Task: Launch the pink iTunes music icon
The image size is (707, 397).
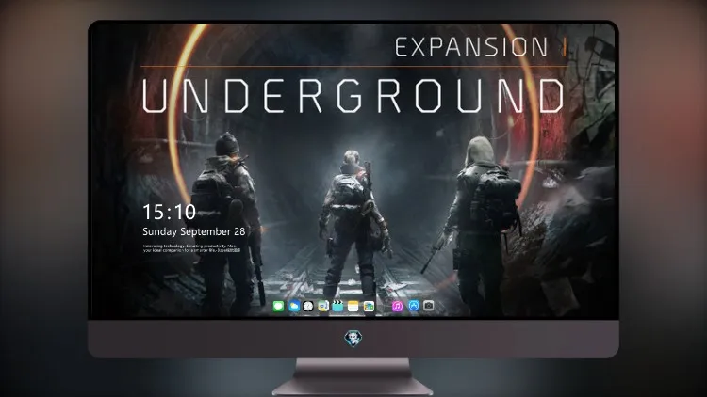Action: (397, 307)
